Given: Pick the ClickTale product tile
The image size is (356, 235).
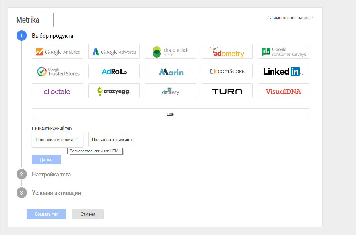Looking at the screenshot, I should (57, 91).
